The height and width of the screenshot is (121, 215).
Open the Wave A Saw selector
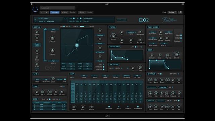point(53,30)
